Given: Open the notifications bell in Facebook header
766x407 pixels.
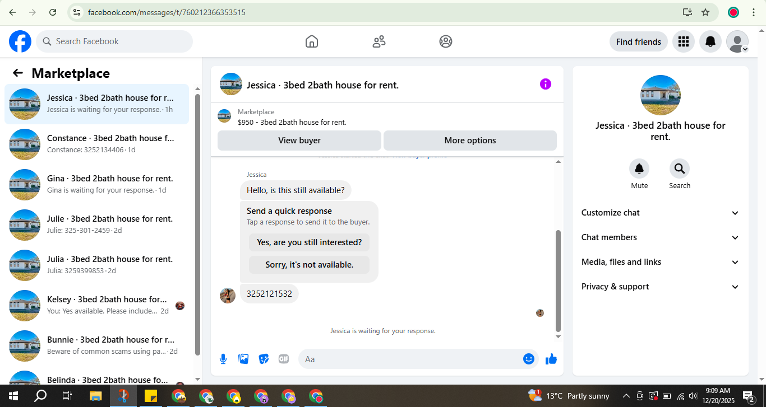Looking at the screenshot, I should 710,41.
